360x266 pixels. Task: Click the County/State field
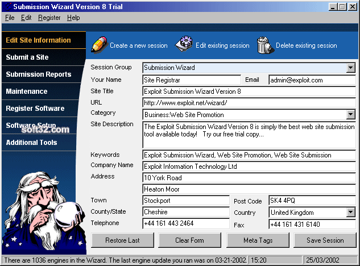186,212
